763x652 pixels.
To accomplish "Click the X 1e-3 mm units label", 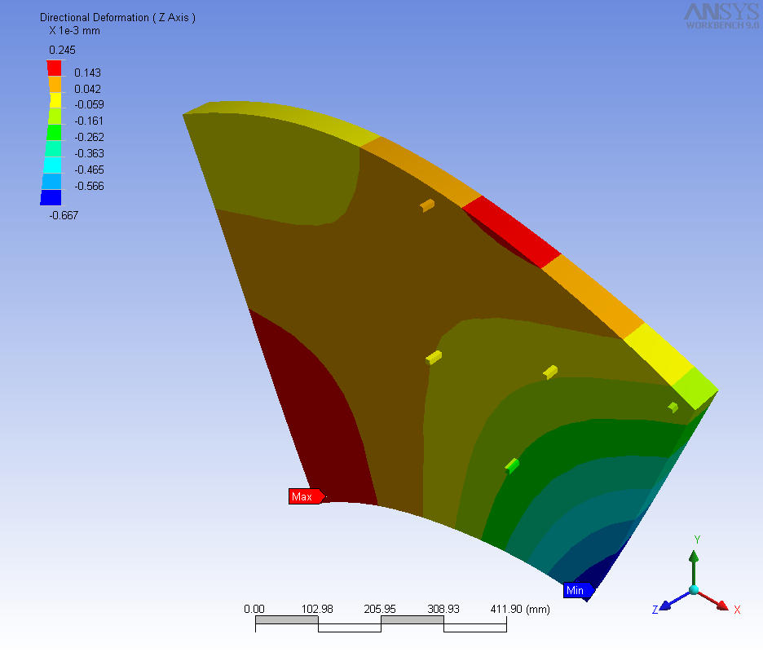I will tap(74, 31).
